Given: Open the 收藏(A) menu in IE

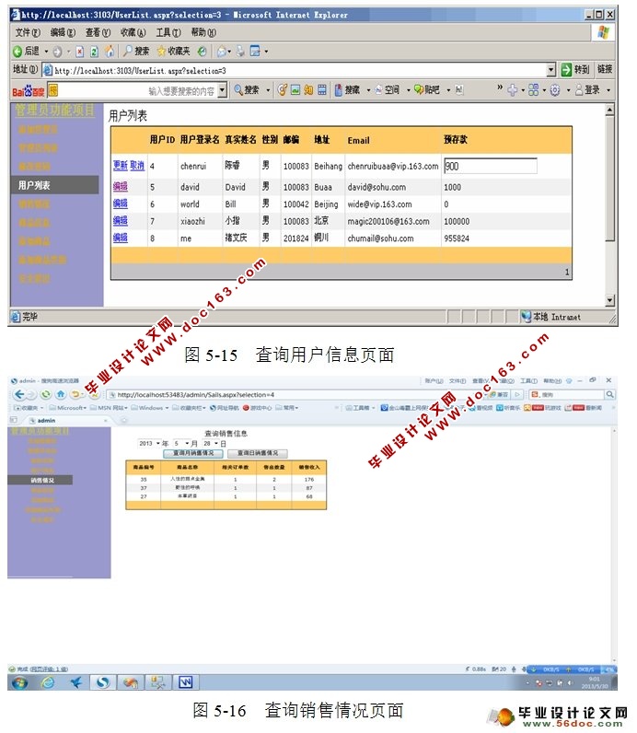Looking at the screenshot, I should tap(133, 32).
